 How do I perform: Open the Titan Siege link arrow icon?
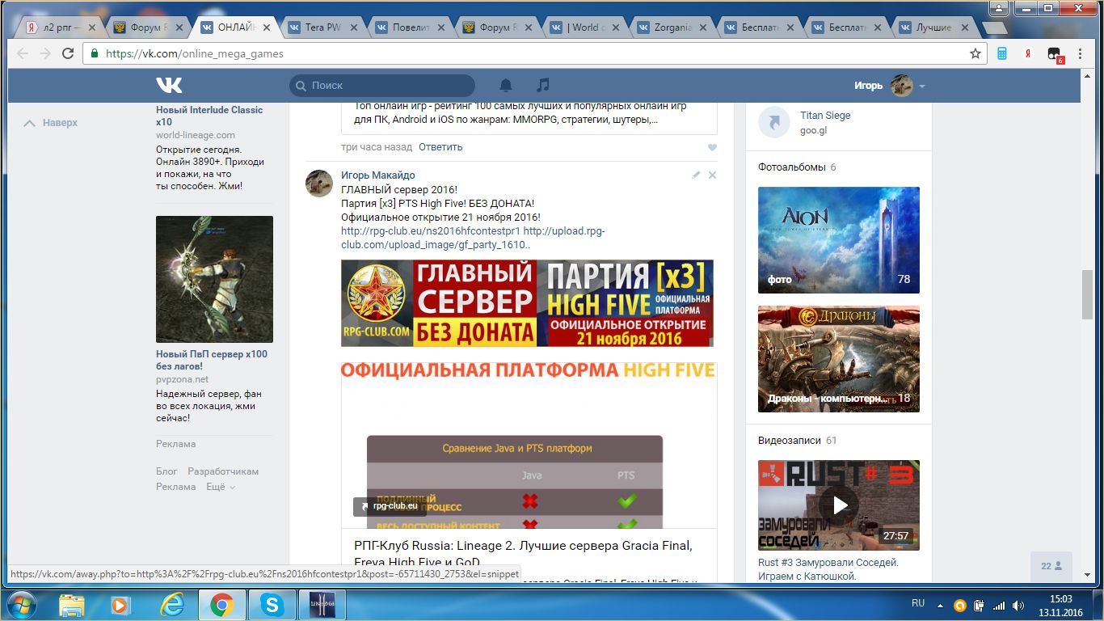point(773,123)
